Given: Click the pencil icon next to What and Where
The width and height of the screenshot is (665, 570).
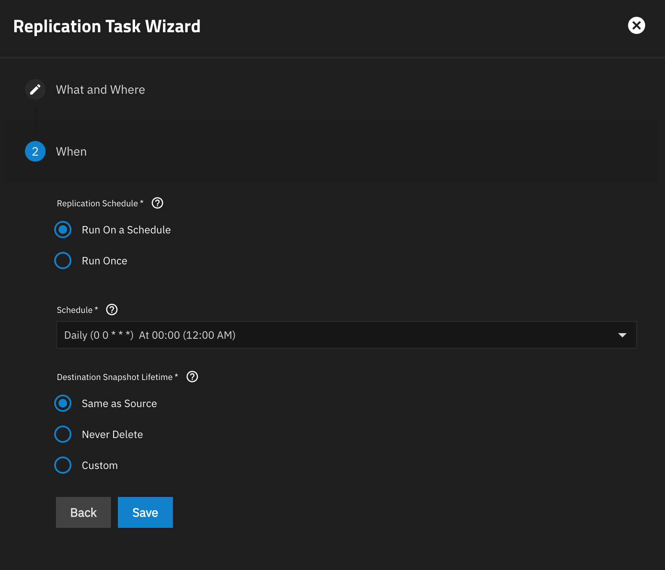Looking at the screenshot, I should pyautogui.click(x=35, y=89).
